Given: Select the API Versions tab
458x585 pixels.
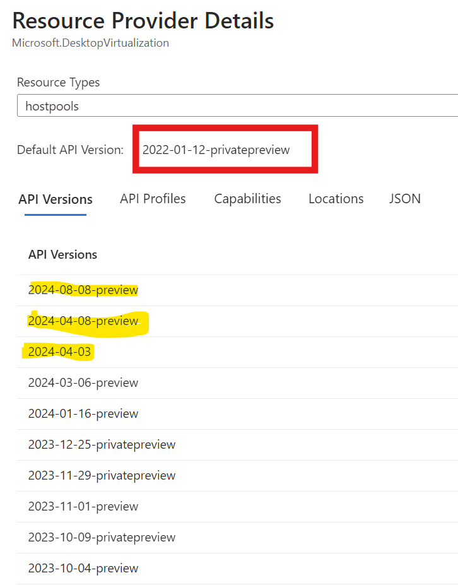Looking at the screenshot, I should 56,199.
